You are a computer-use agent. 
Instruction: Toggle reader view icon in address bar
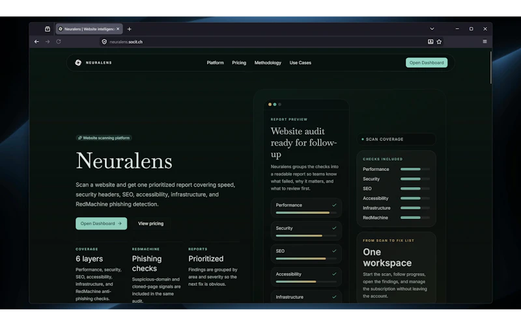click(x=430, y=42)
